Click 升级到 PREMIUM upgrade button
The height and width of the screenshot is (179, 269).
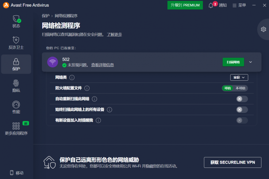[185, 5]
